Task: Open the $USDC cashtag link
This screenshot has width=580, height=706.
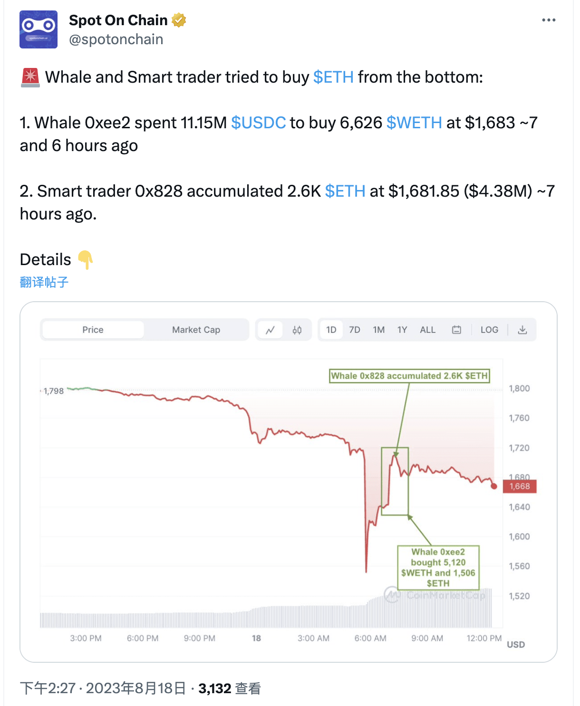Action: pos(259,123)
